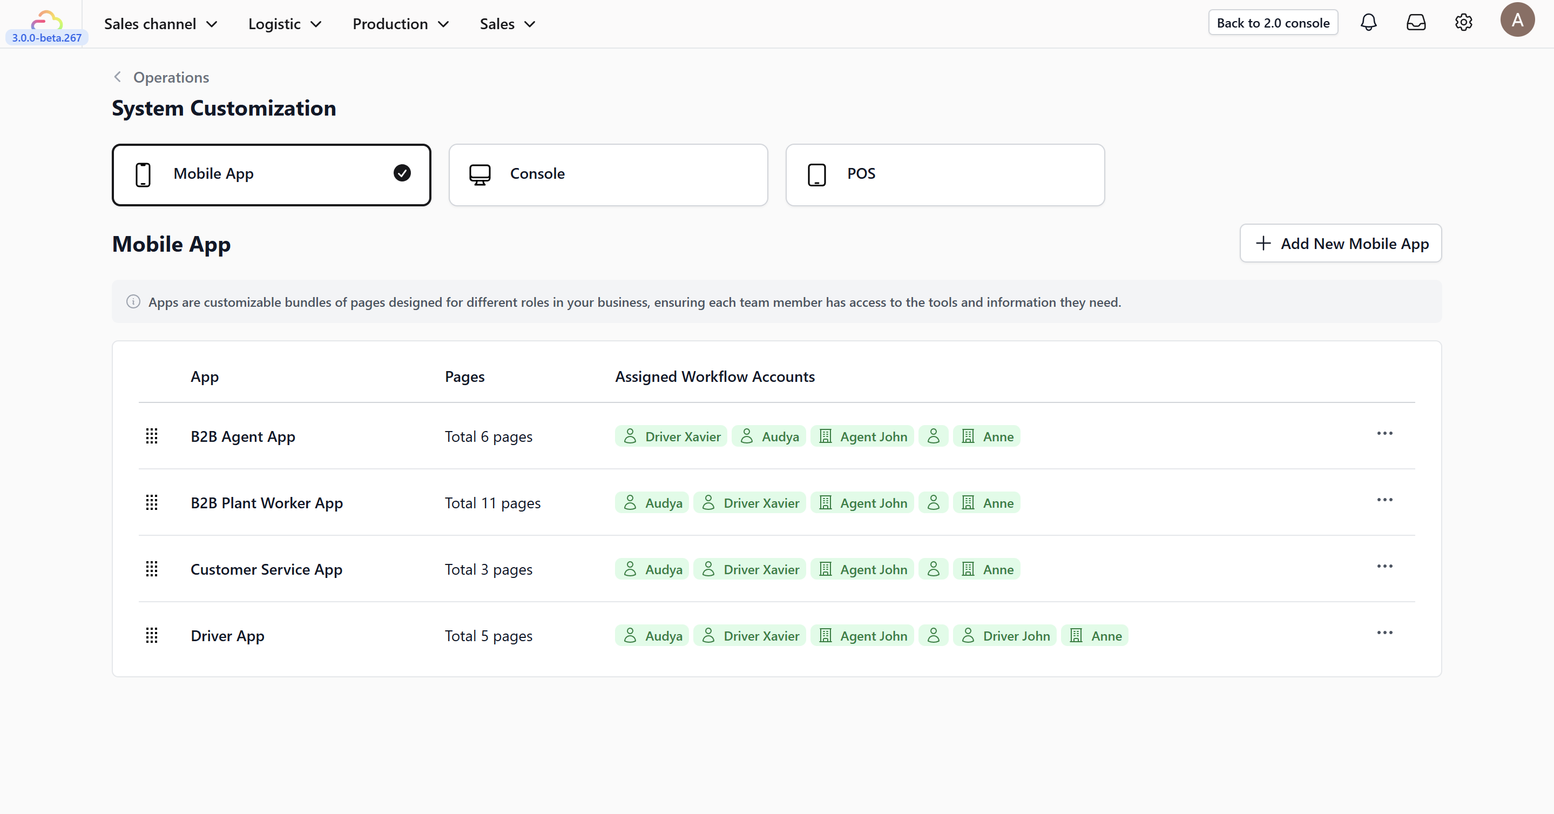Click Back to 2.0 console button

[x=1273, y=23]
